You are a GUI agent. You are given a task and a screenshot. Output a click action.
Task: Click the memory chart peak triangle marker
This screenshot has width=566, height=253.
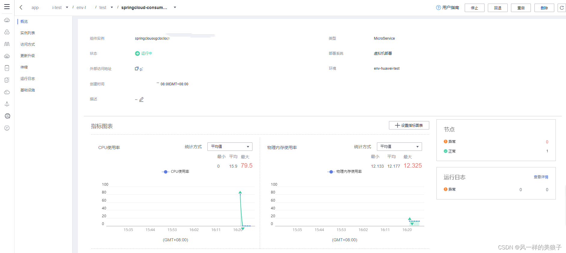(x=410, y=219)
